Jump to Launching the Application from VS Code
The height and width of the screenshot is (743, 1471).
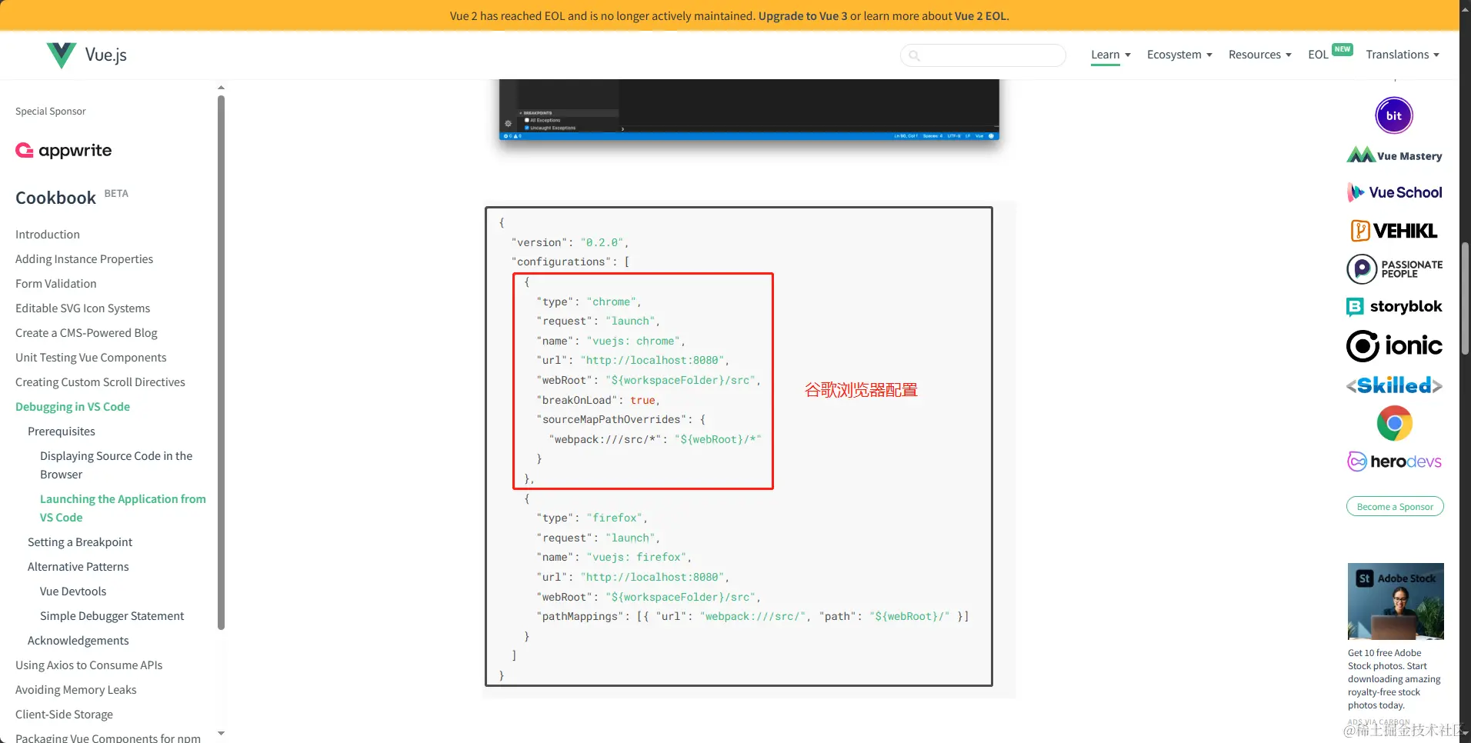(x=123, y=508)
